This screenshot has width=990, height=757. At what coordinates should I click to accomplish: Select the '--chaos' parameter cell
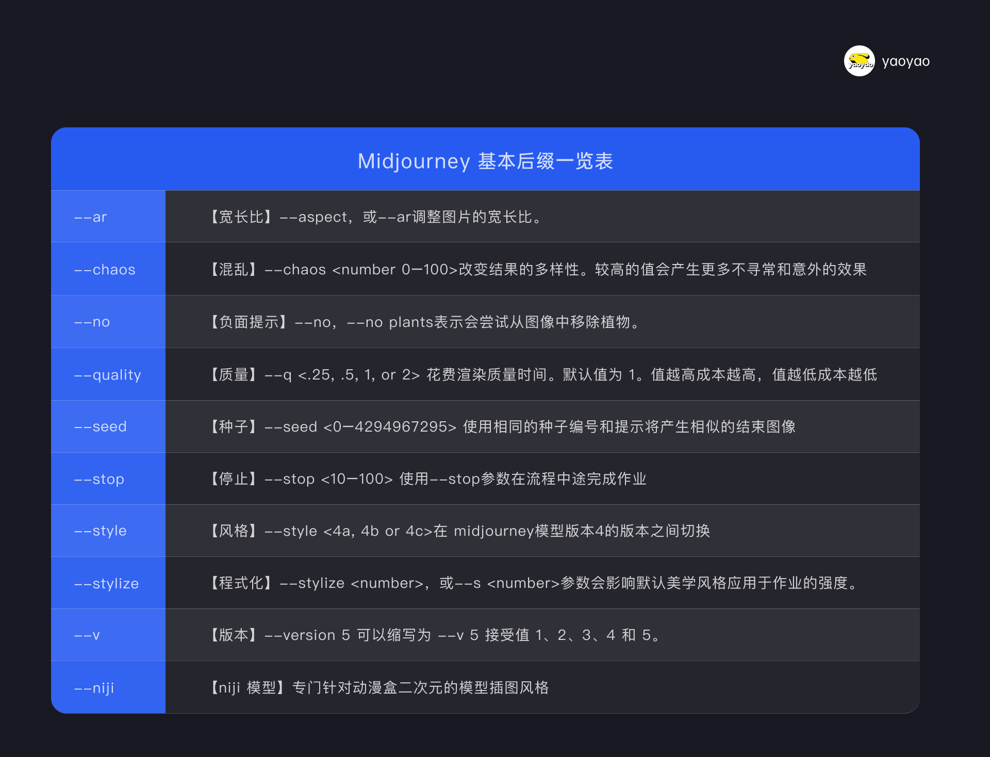click(x=108, y=269)
